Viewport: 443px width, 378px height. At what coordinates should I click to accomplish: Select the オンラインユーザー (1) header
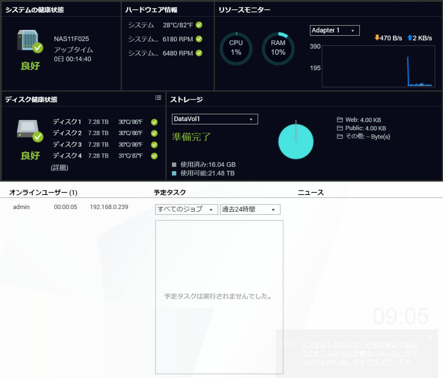tap(43, 192)
